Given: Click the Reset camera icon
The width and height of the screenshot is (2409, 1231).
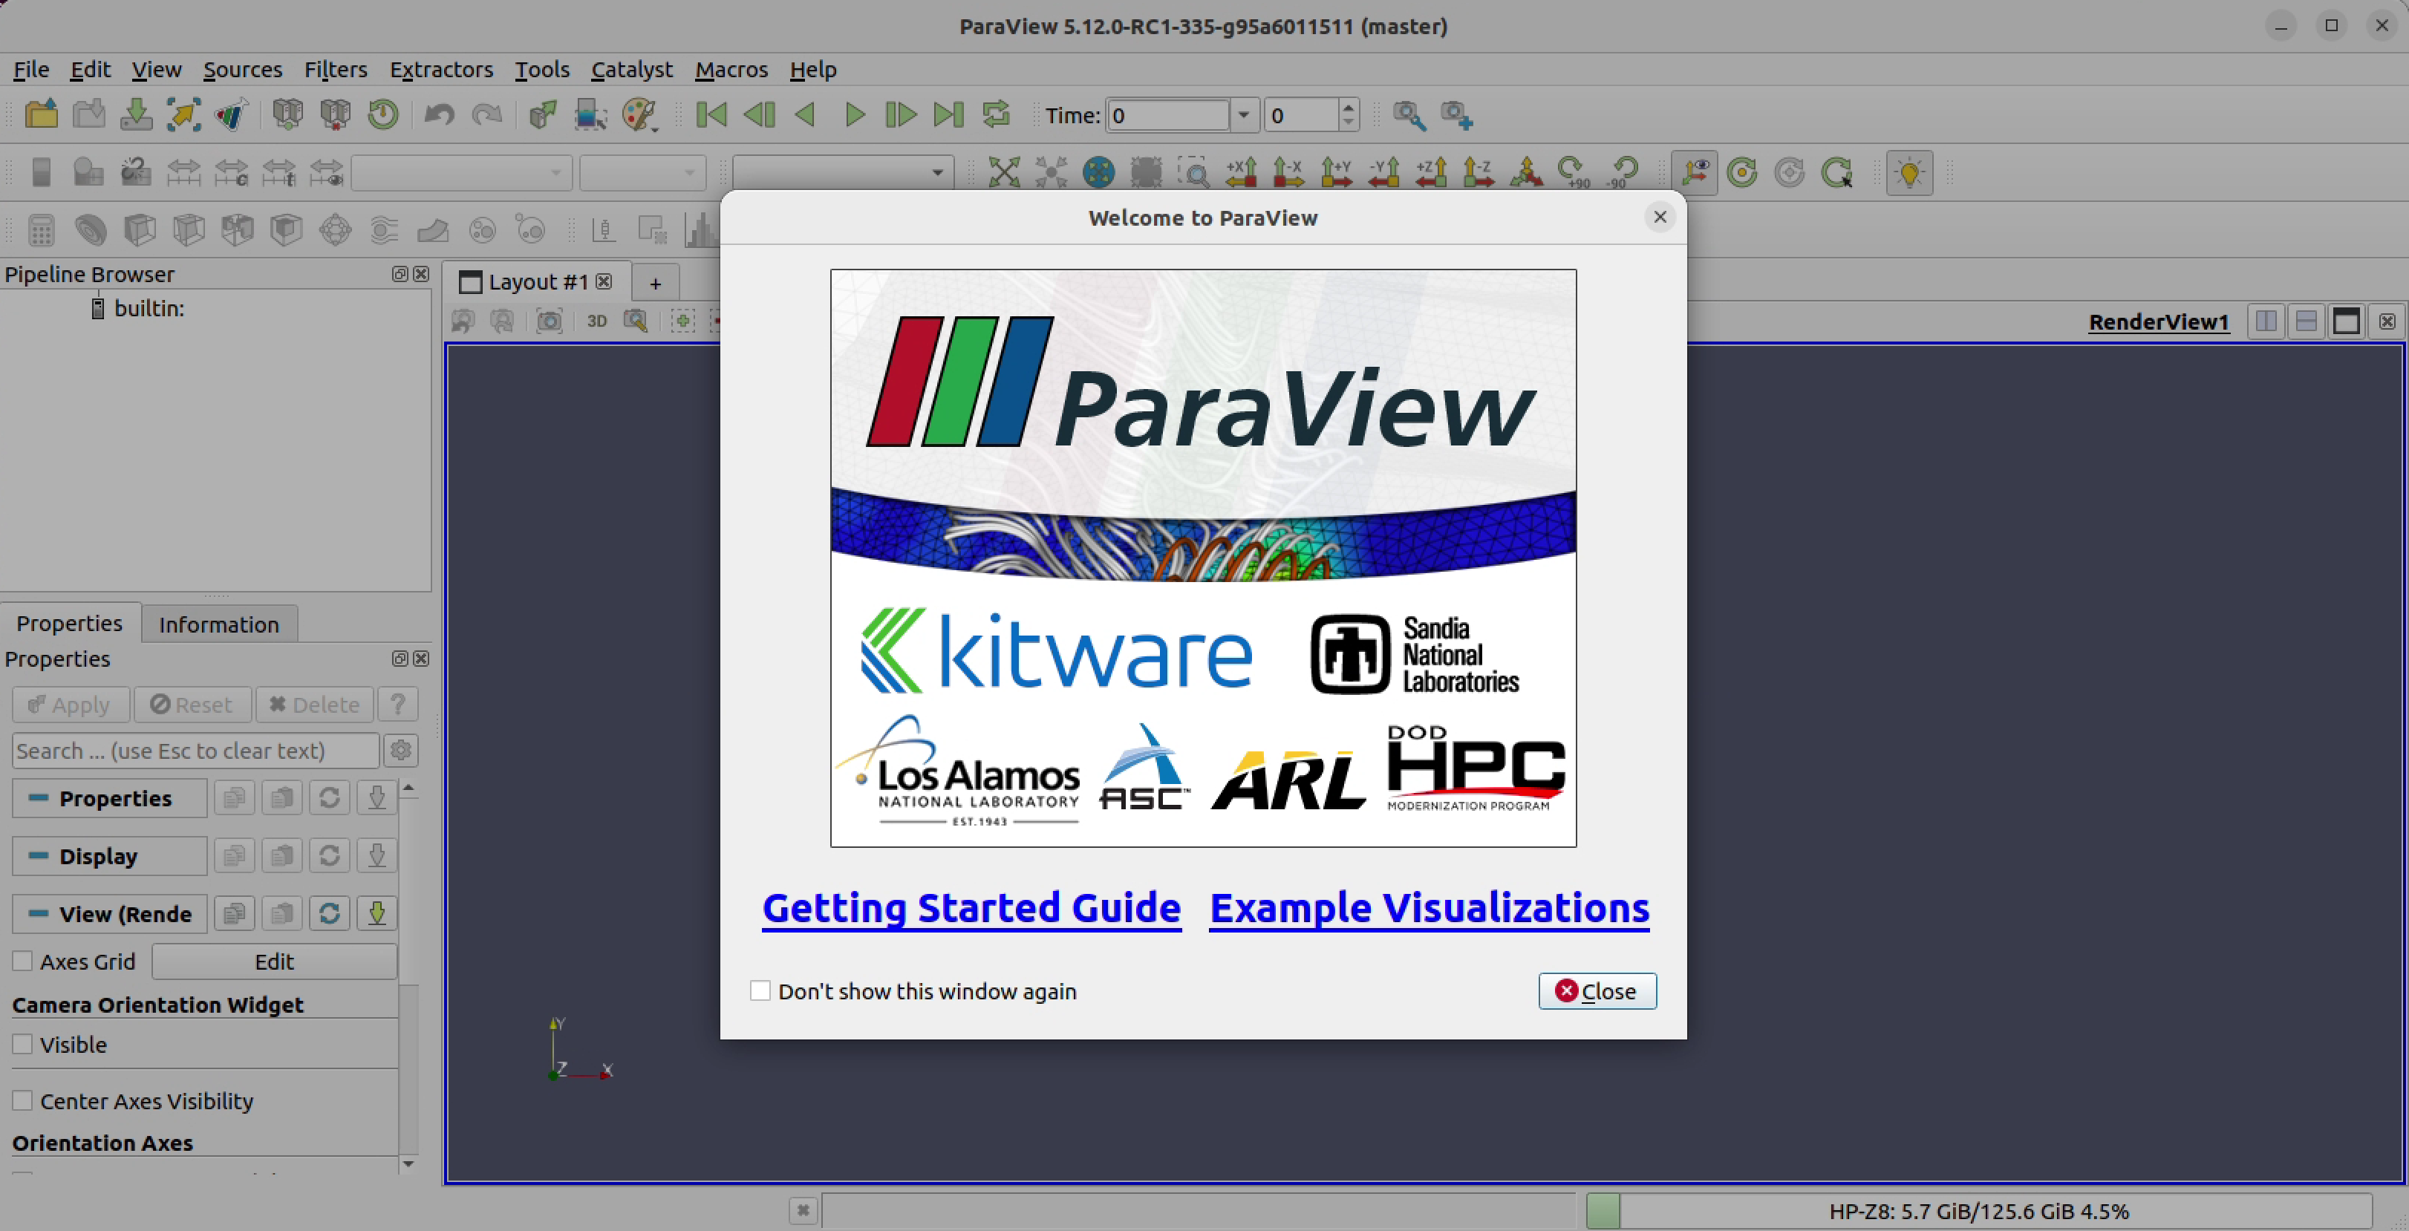Looking at the screenshot, I should point(1003,173).
